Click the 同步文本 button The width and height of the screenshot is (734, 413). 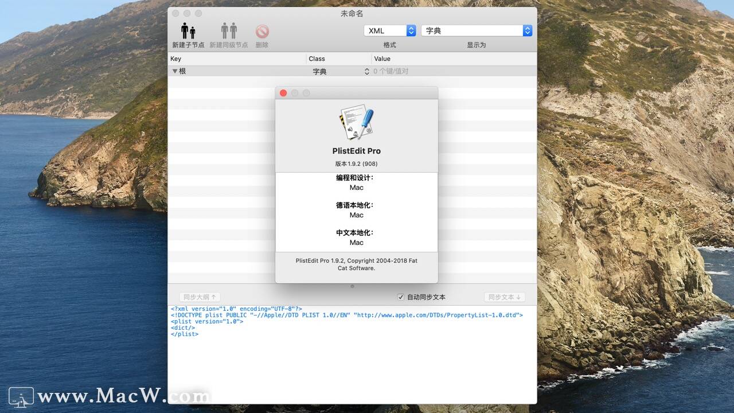pyautogui.click(x=505, y=297)
